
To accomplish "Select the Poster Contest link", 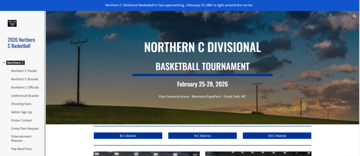I will point(21,120).
